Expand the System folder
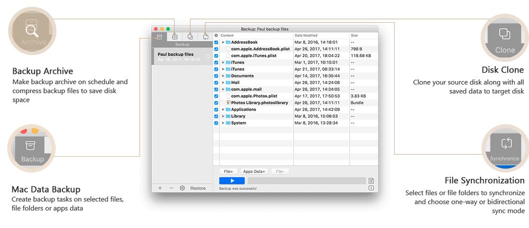529x228 pixels. 223,123
